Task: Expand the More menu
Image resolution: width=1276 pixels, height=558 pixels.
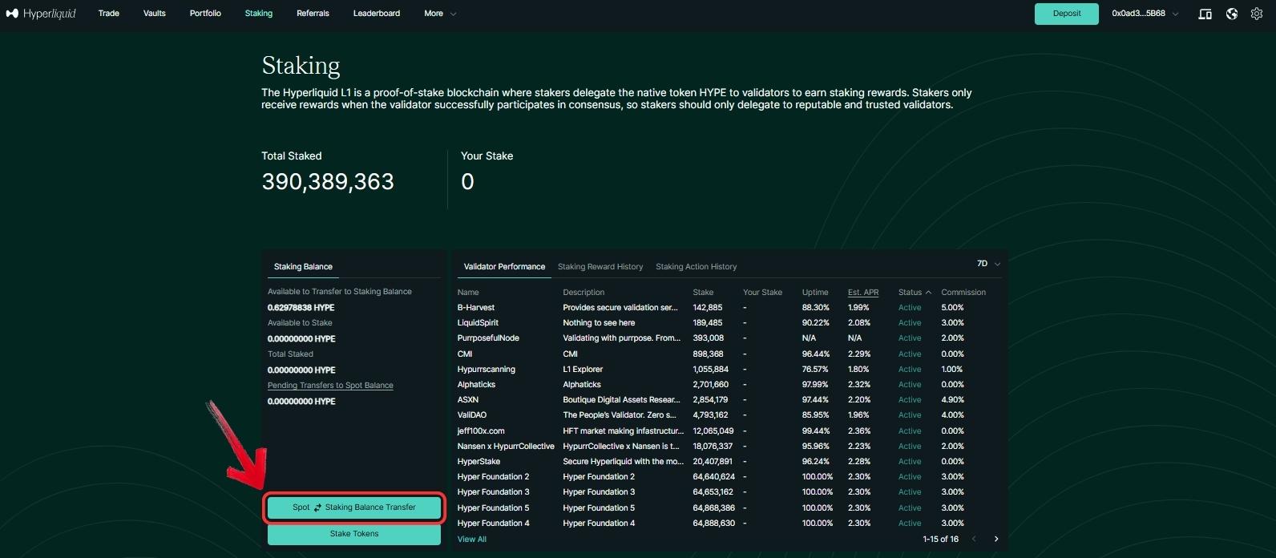Action: coord(440,14)
